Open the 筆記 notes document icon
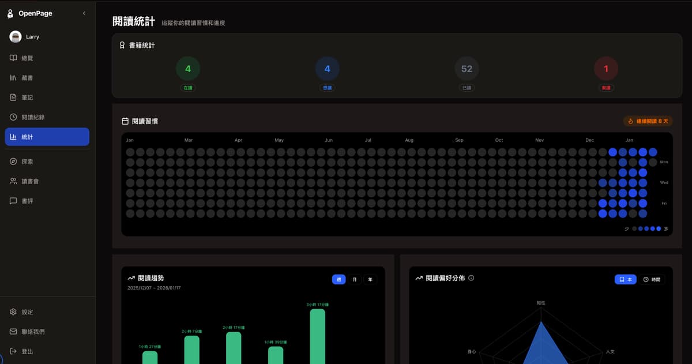The image size is (692, 364). point(13,97)
